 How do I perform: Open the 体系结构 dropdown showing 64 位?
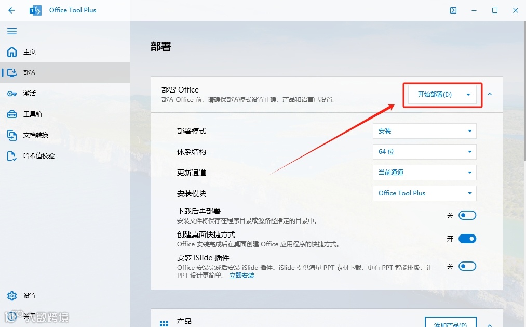[424, 152]
